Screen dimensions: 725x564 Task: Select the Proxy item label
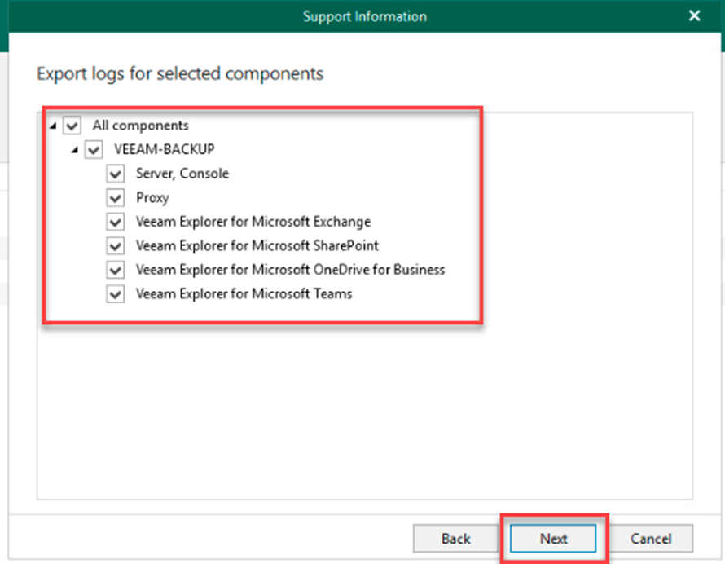tap(152, 198)
